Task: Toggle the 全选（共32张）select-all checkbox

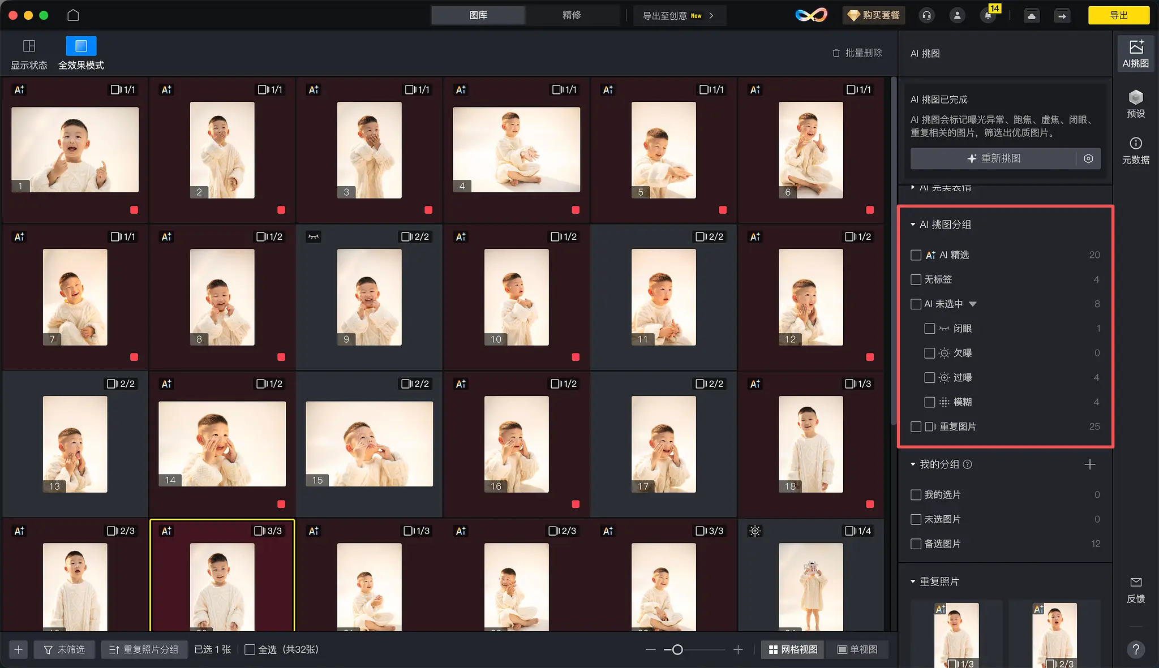Action: click(249, 649)
